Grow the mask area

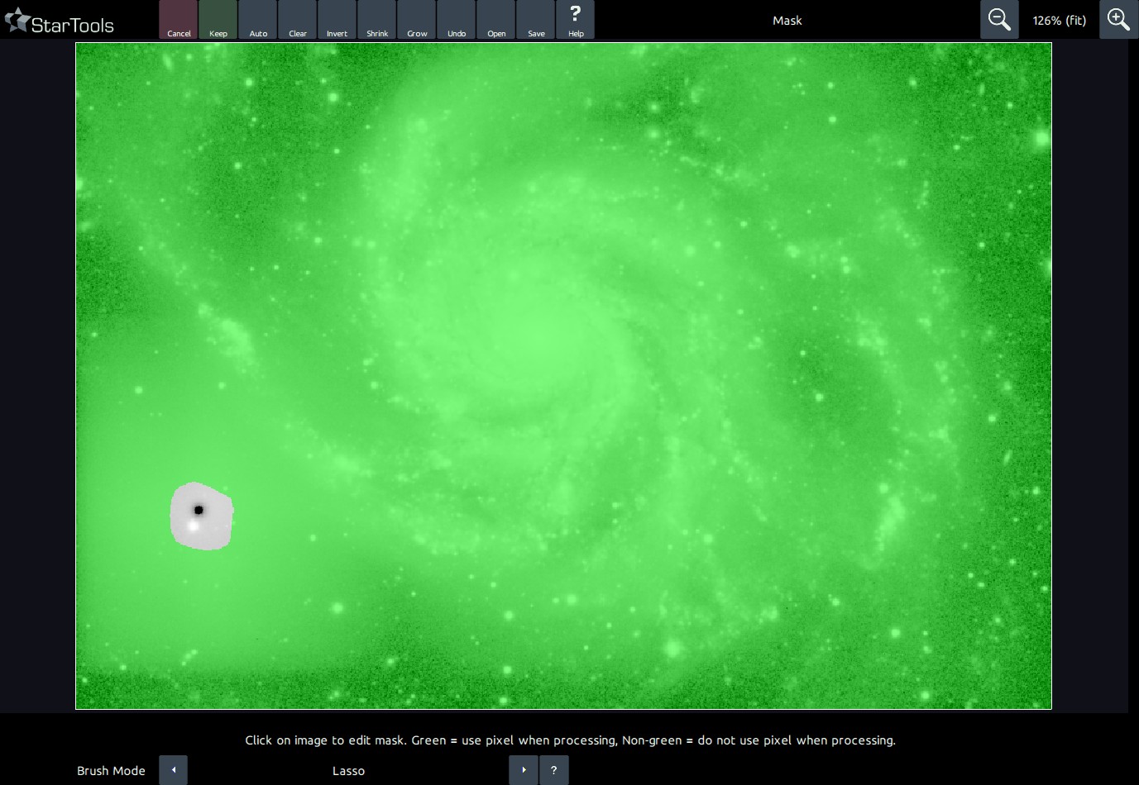[417, 20]
